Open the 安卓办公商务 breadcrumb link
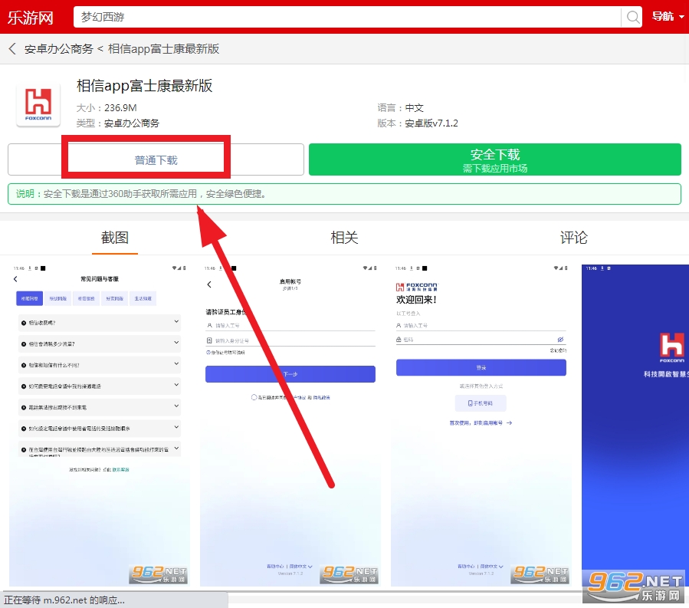The height and width of the screenshot is (608, 689). tap(58, 49)
